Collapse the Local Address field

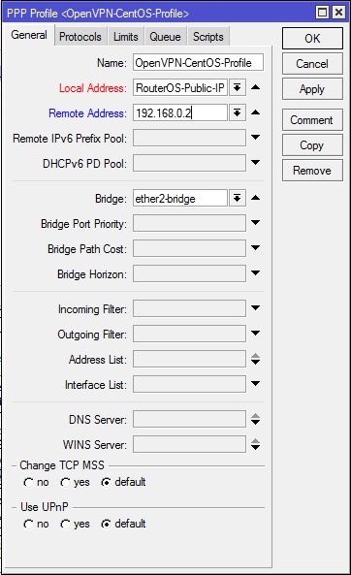[x=256, y=87]
